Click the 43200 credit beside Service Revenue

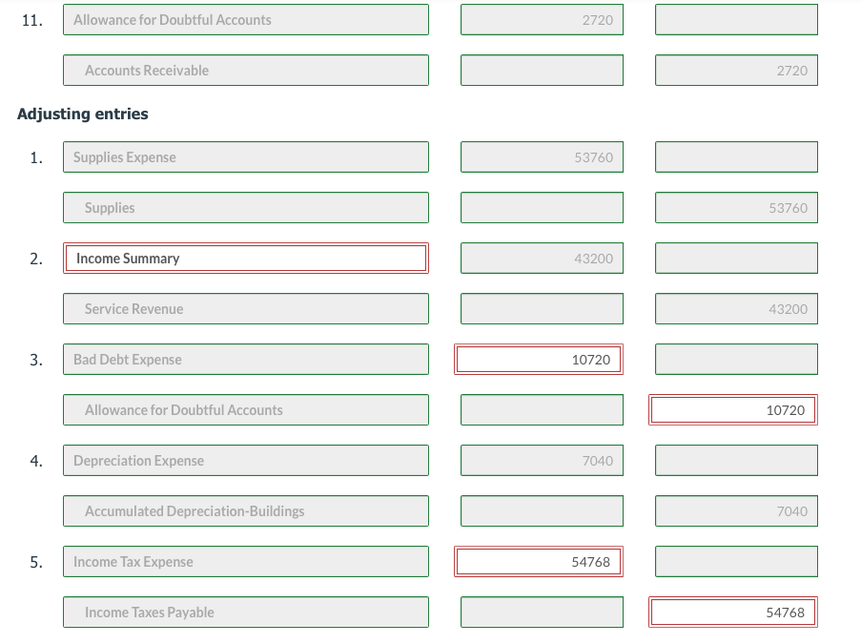point(736,309)
